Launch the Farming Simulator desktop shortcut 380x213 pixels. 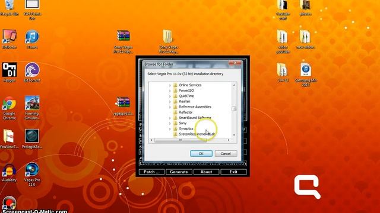click(x=32, y=108)
